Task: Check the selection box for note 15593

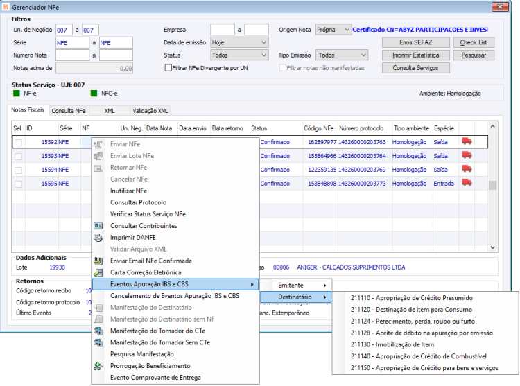Action: pos(19,156)
